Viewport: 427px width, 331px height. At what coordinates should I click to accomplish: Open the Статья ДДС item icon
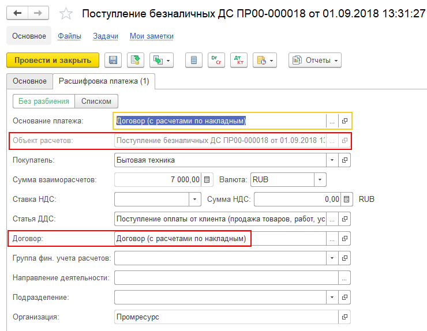[344, 219]
